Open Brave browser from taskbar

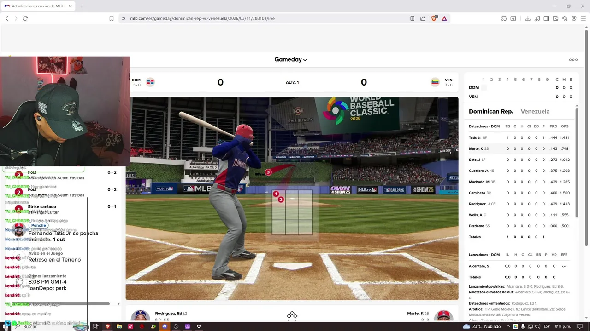click(x=108, y=326)
